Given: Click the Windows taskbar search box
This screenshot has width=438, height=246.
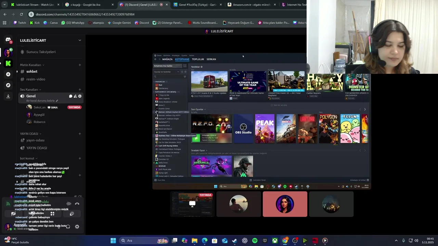Looking at the screenshot, I should pos(144,241).
